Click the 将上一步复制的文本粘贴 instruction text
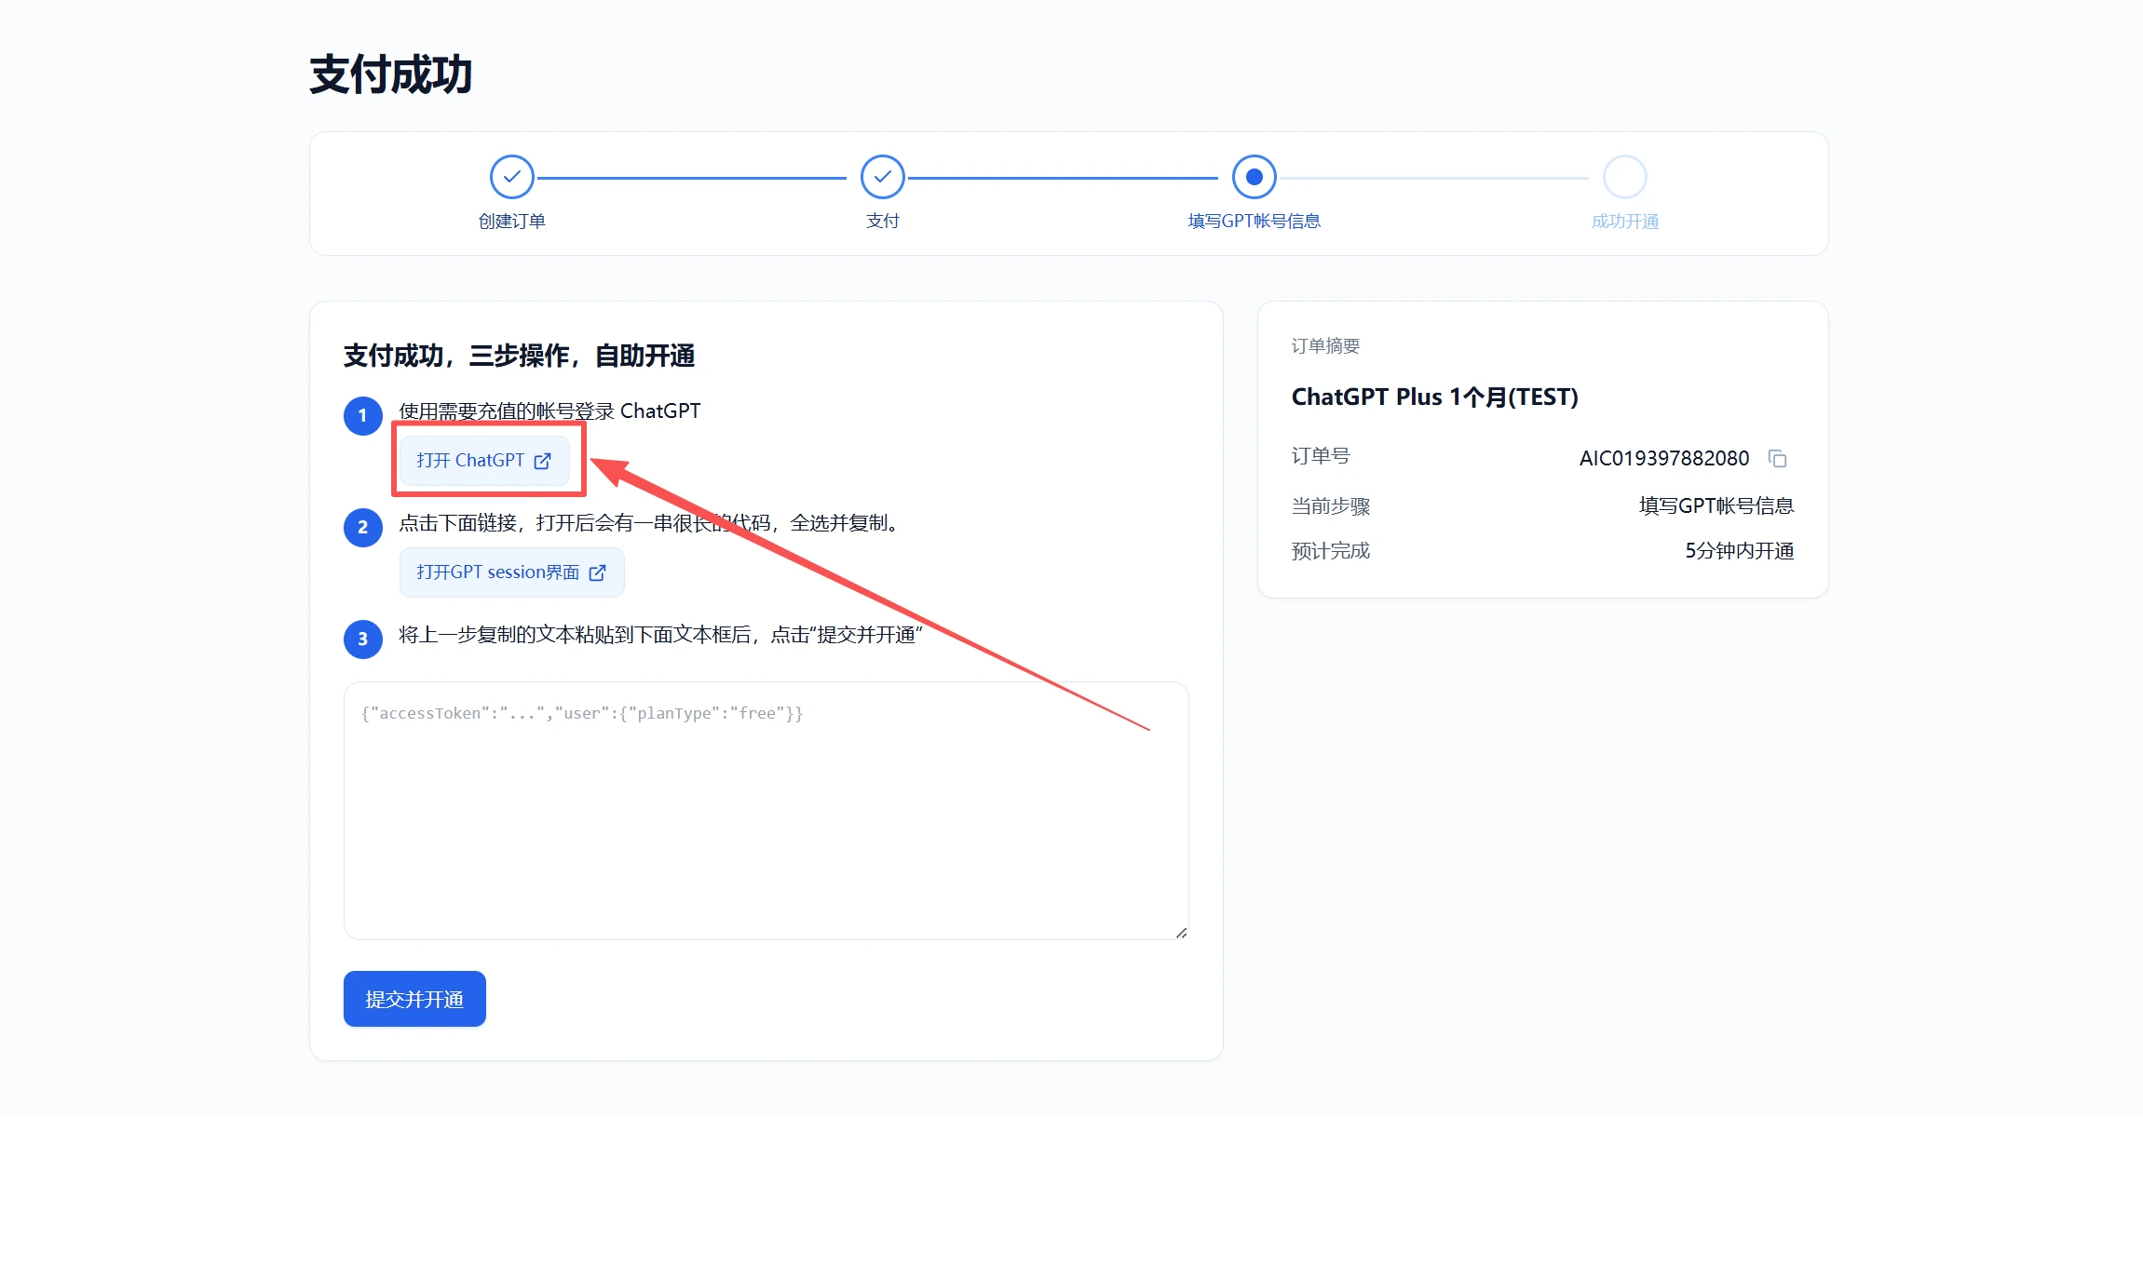The width and height of the screenshot is (2143, 1279). [660, 635]
